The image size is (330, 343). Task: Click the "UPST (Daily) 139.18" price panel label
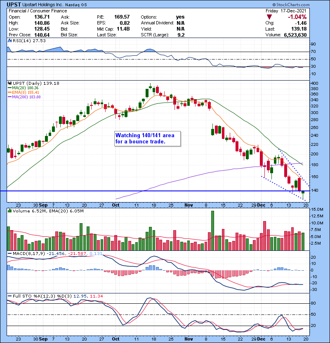click(x=36, y=83)
